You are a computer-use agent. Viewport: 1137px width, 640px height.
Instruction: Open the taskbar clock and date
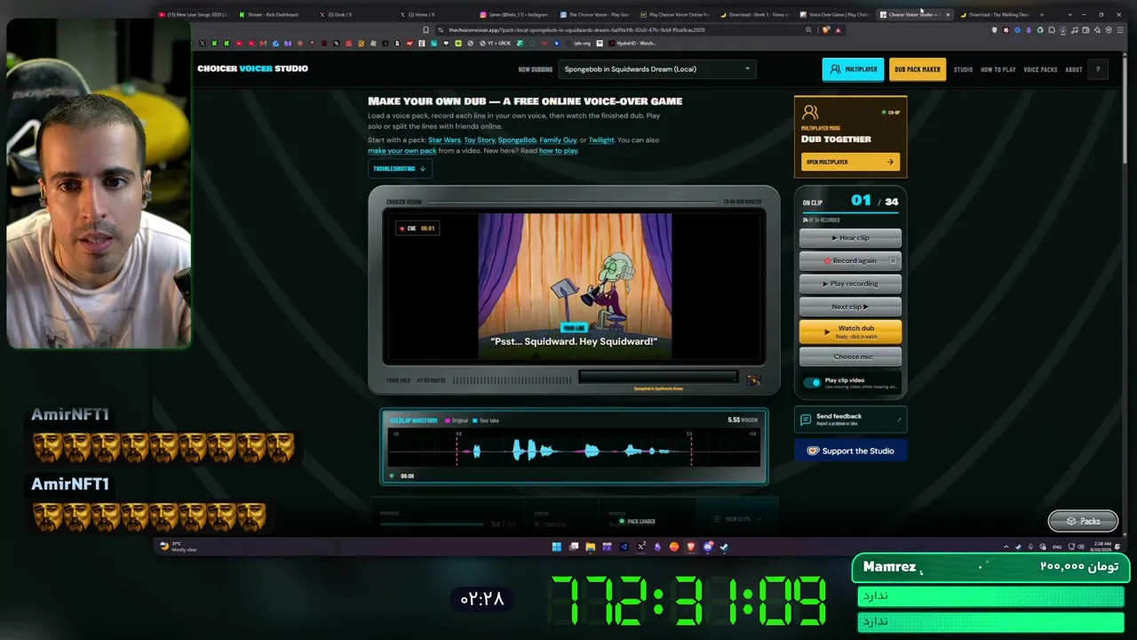point(1101,547)
